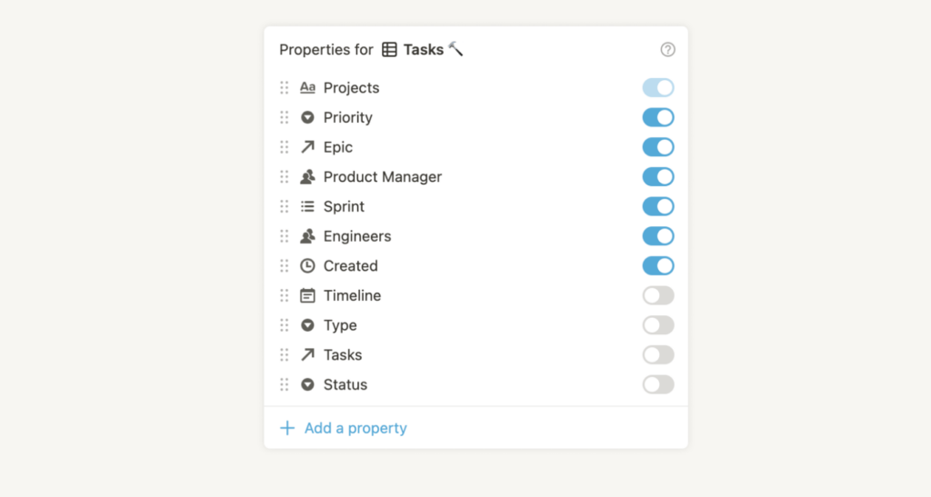Click the plus icon for adding property
Image resolution: width=931 pixels, height=497 pixels.
287,428
